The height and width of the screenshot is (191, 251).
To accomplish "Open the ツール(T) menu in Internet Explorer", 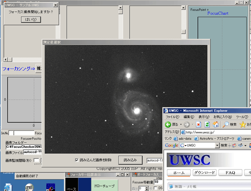I will point(242,117).
